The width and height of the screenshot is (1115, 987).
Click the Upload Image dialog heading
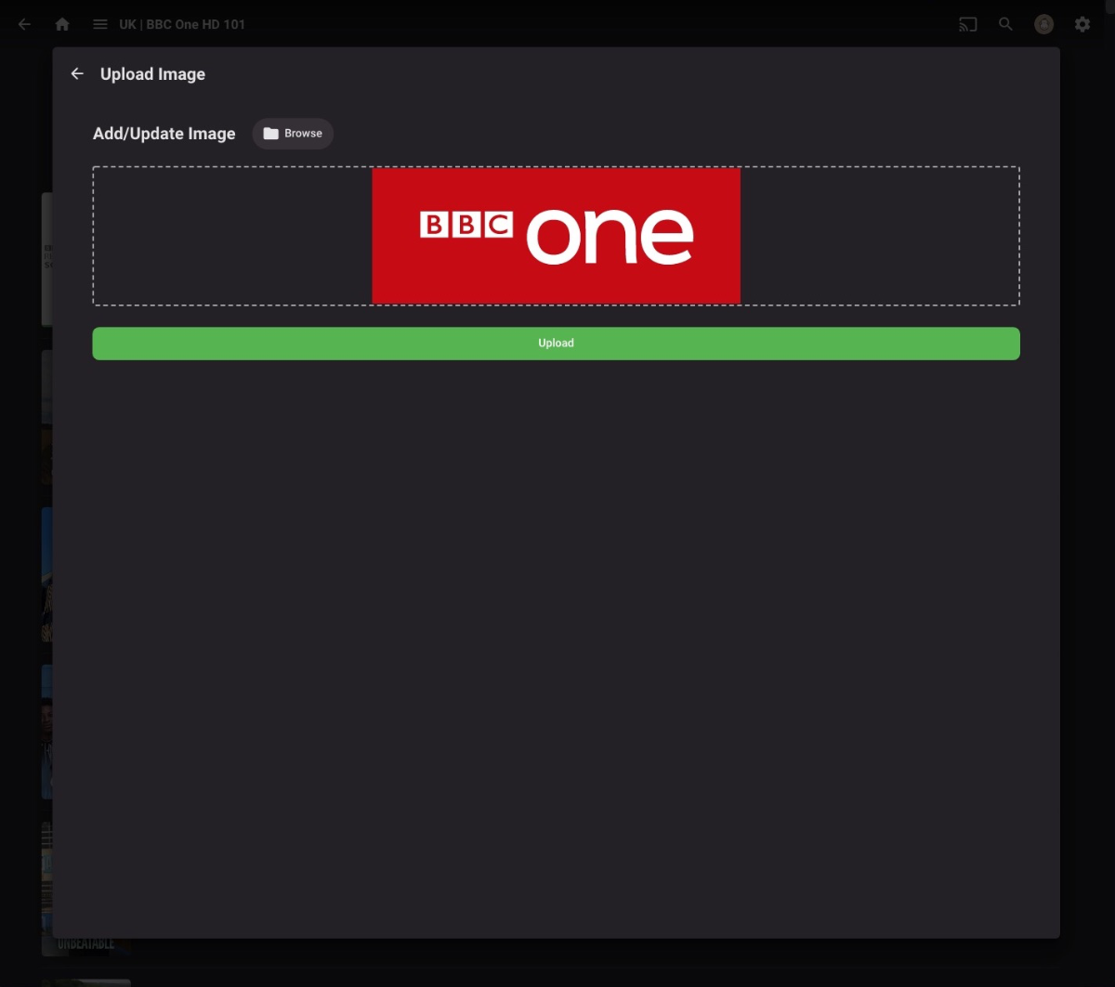pyautogui.click(x=152, y=74)
